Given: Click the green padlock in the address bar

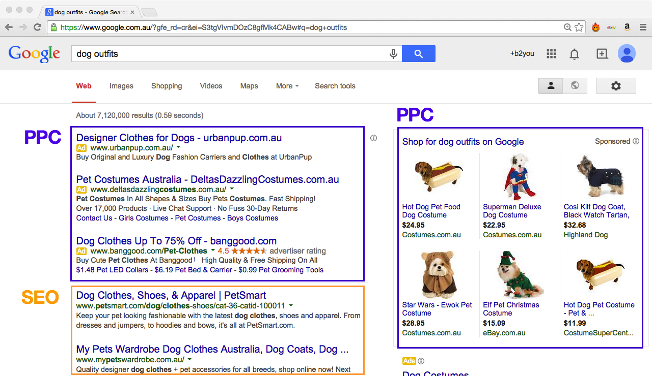Looking at the screenshot, I should click(x=54, y=27).
